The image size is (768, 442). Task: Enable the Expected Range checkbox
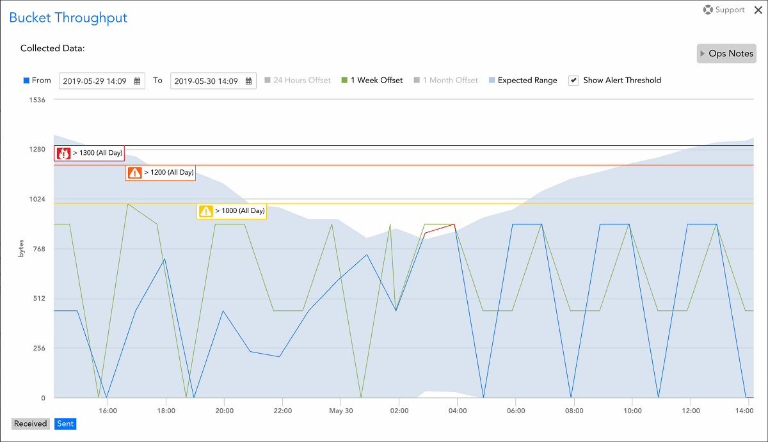tap(491, 80)
